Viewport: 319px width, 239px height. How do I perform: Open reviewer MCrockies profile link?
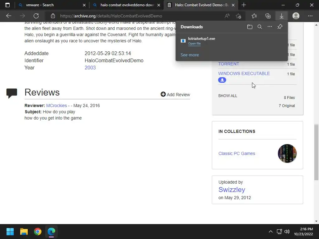(x=57, y=105)
